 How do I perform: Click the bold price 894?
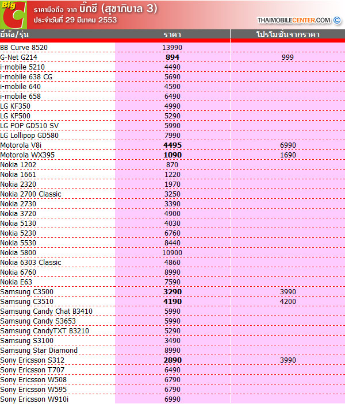pyautogui.click(x=172, y=57)
